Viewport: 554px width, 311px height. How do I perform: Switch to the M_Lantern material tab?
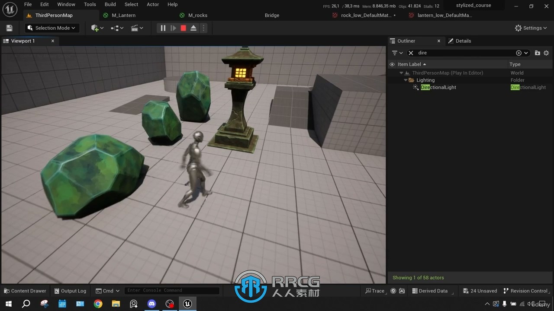[x=123, y=15]
